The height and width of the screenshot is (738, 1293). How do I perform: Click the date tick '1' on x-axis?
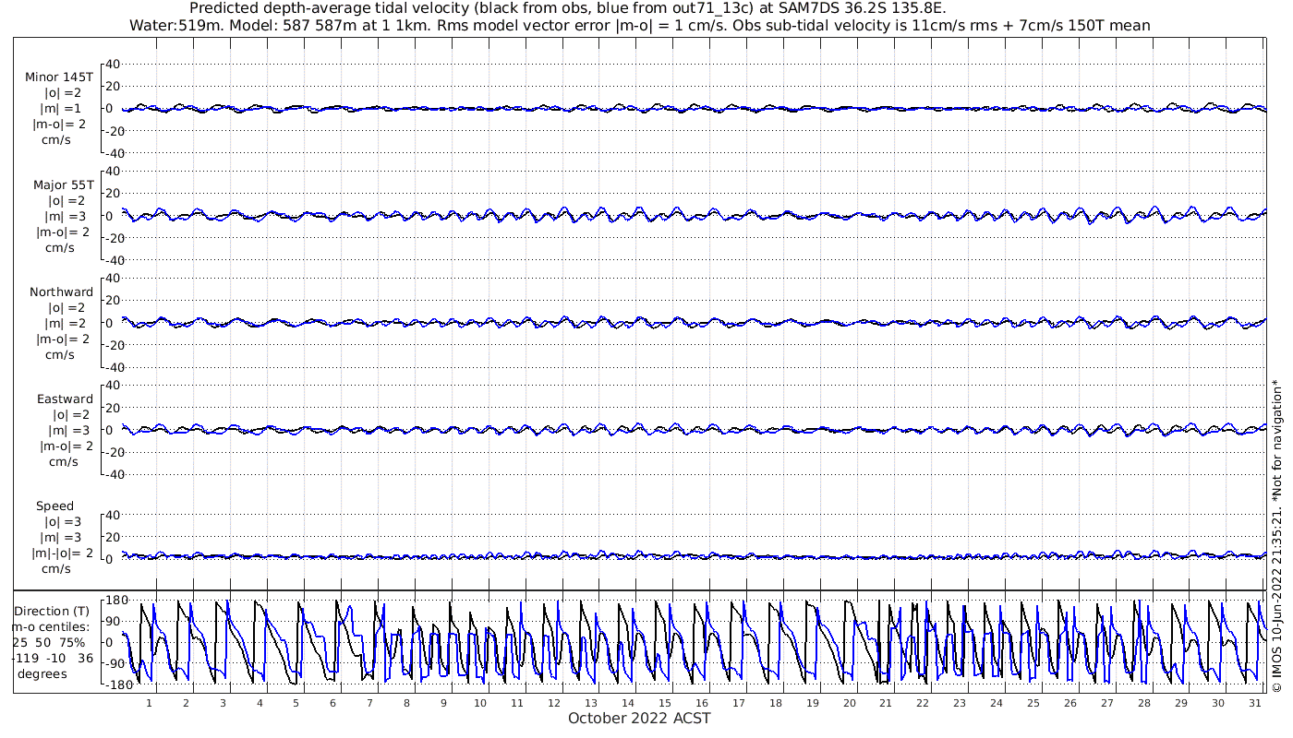coord(150,703)
